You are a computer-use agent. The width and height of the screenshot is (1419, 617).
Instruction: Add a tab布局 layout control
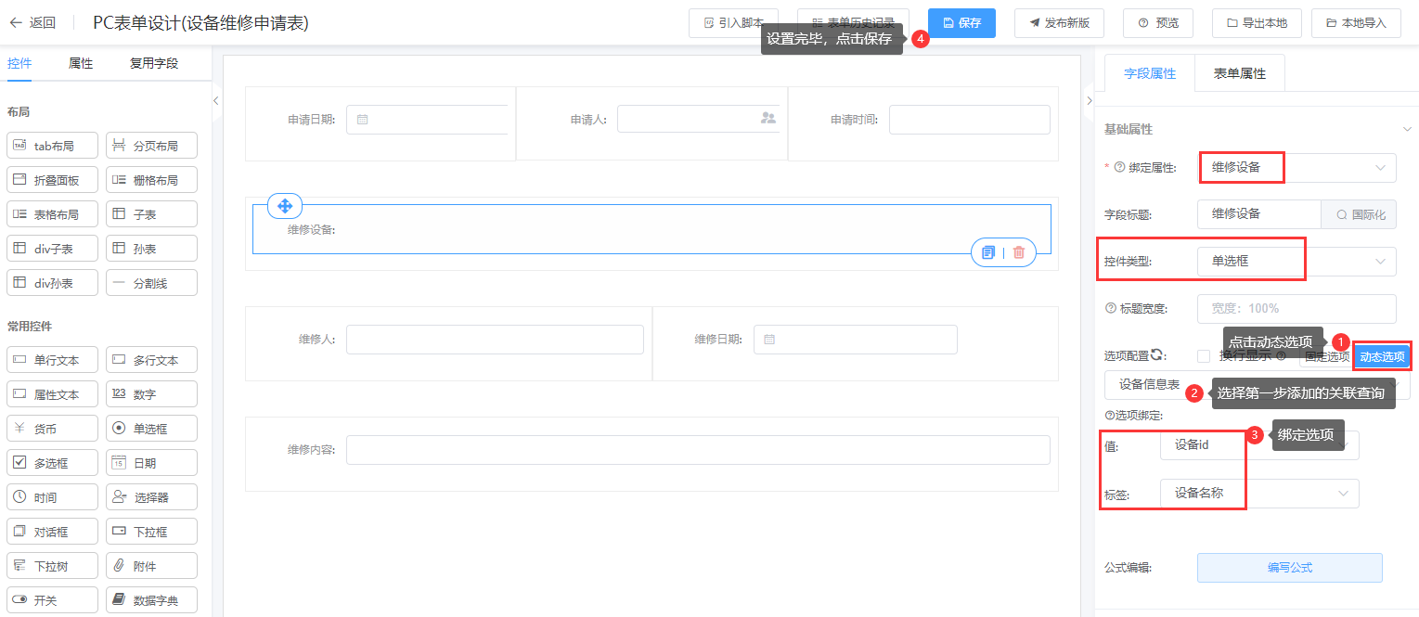coord(52,146)
